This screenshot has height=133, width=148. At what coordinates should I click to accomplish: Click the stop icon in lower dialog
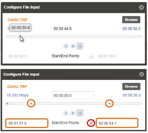73,113
